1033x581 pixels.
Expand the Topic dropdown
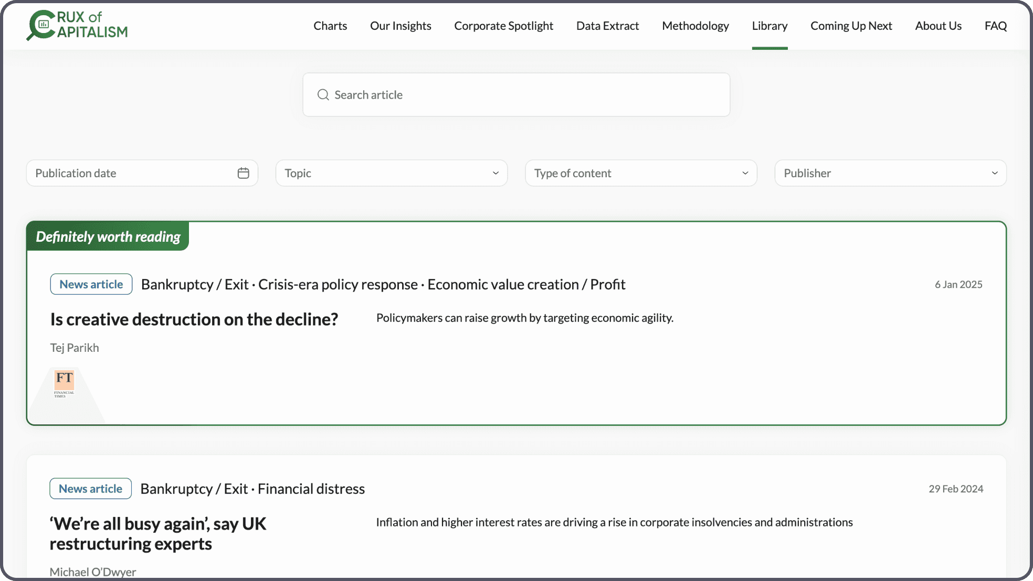pos(391,173)
